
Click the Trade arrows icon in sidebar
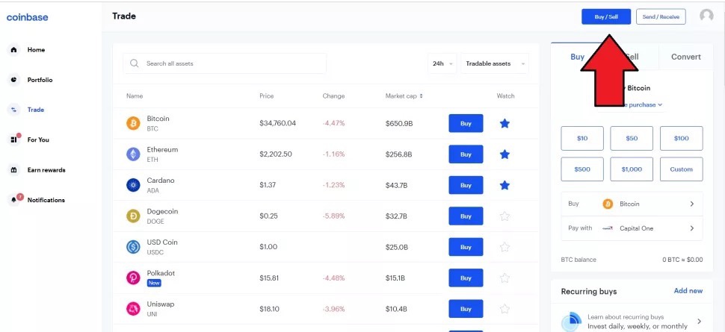tap(14, 110)
